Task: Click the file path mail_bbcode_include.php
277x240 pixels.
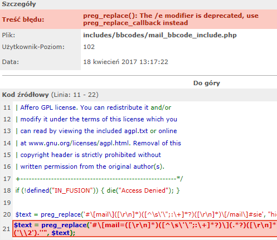Action: coord(160,35)
